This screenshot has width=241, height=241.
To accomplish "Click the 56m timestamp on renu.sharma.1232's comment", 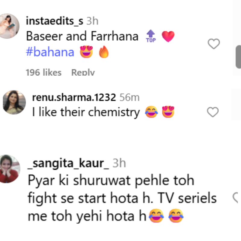I will click(x=130, y=97).
